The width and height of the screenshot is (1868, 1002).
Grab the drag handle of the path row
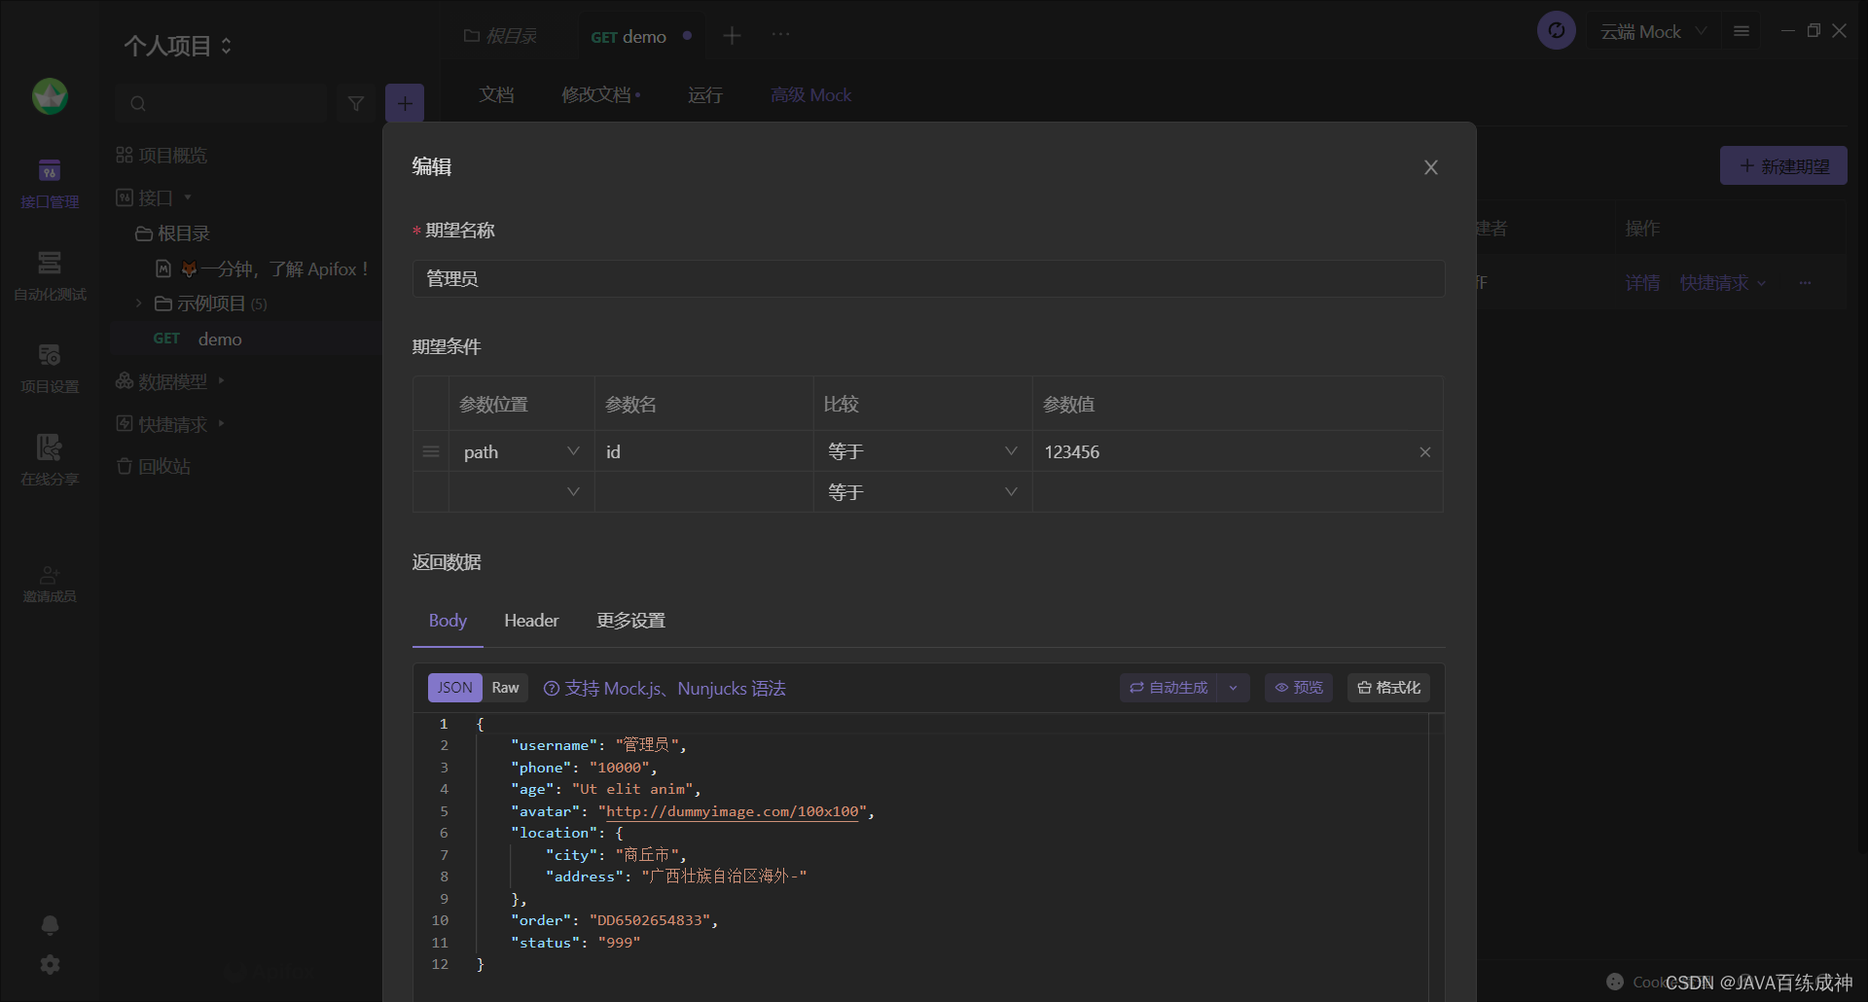pos(431,452)
